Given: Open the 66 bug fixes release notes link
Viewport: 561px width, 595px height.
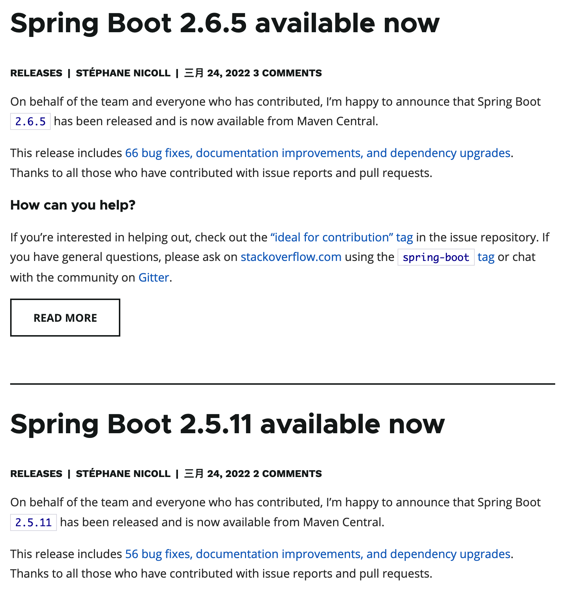Looking at the screenshot, I should tap(318, 153).
